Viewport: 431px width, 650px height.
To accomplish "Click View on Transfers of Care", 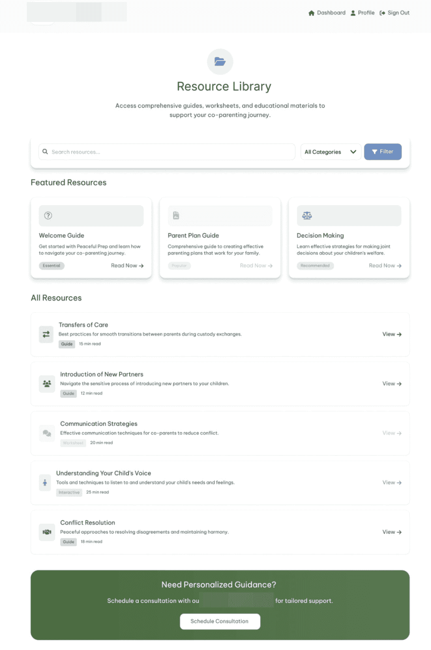I will tap(391, 334).
